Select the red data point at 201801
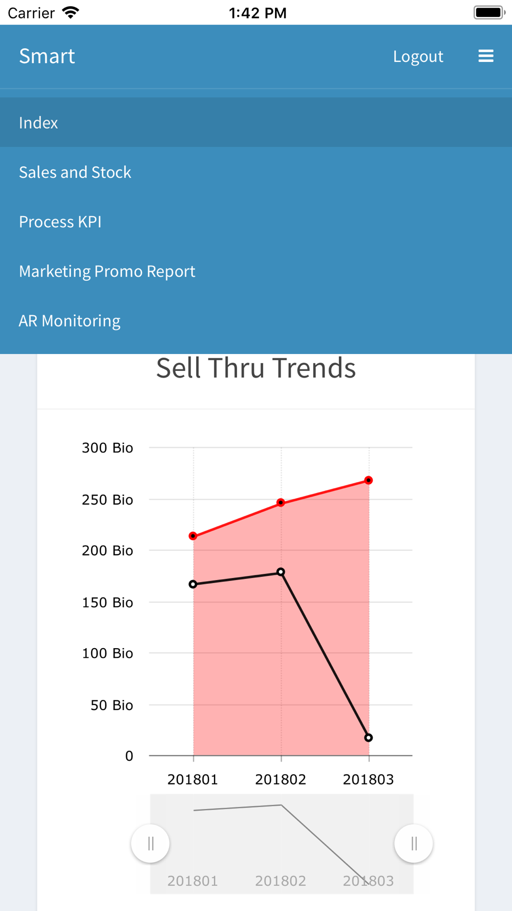This screenshot has height=911, width=512. [193, 536]
